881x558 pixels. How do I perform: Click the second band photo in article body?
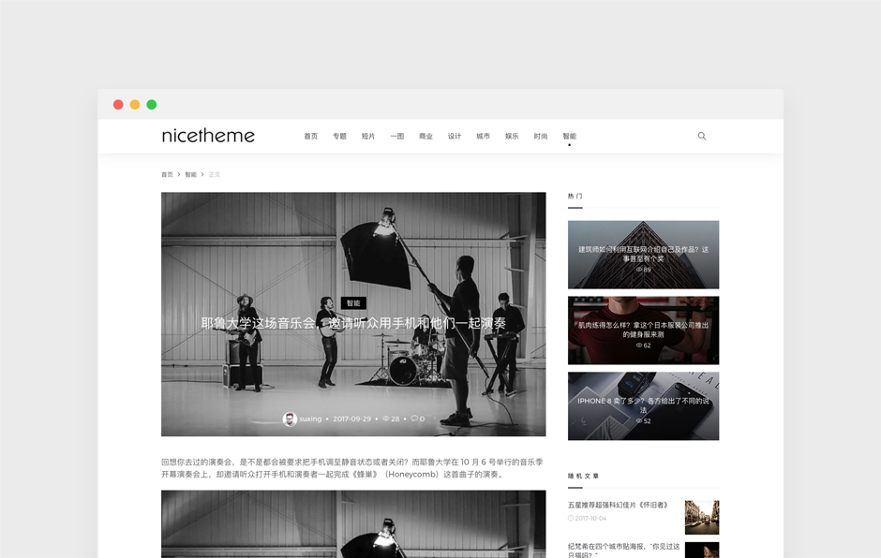tap(353, 524)
